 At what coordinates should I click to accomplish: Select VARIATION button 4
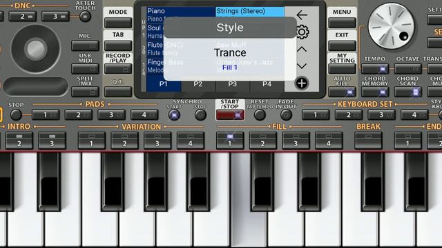[191, 141]
